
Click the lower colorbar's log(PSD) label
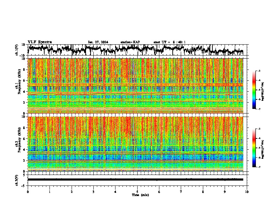(263, 149)
